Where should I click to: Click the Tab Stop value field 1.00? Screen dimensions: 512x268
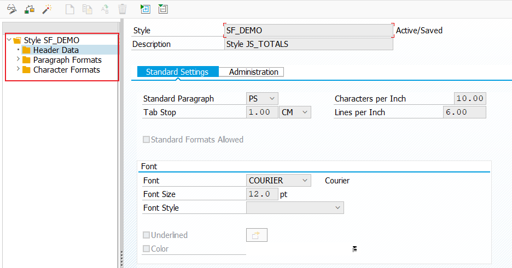click(x=262, y=112)
